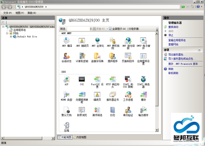Viewport: 205px width, 146px height.
Task: Open the 应用程序设置 icon
Action: click(143, 59)
